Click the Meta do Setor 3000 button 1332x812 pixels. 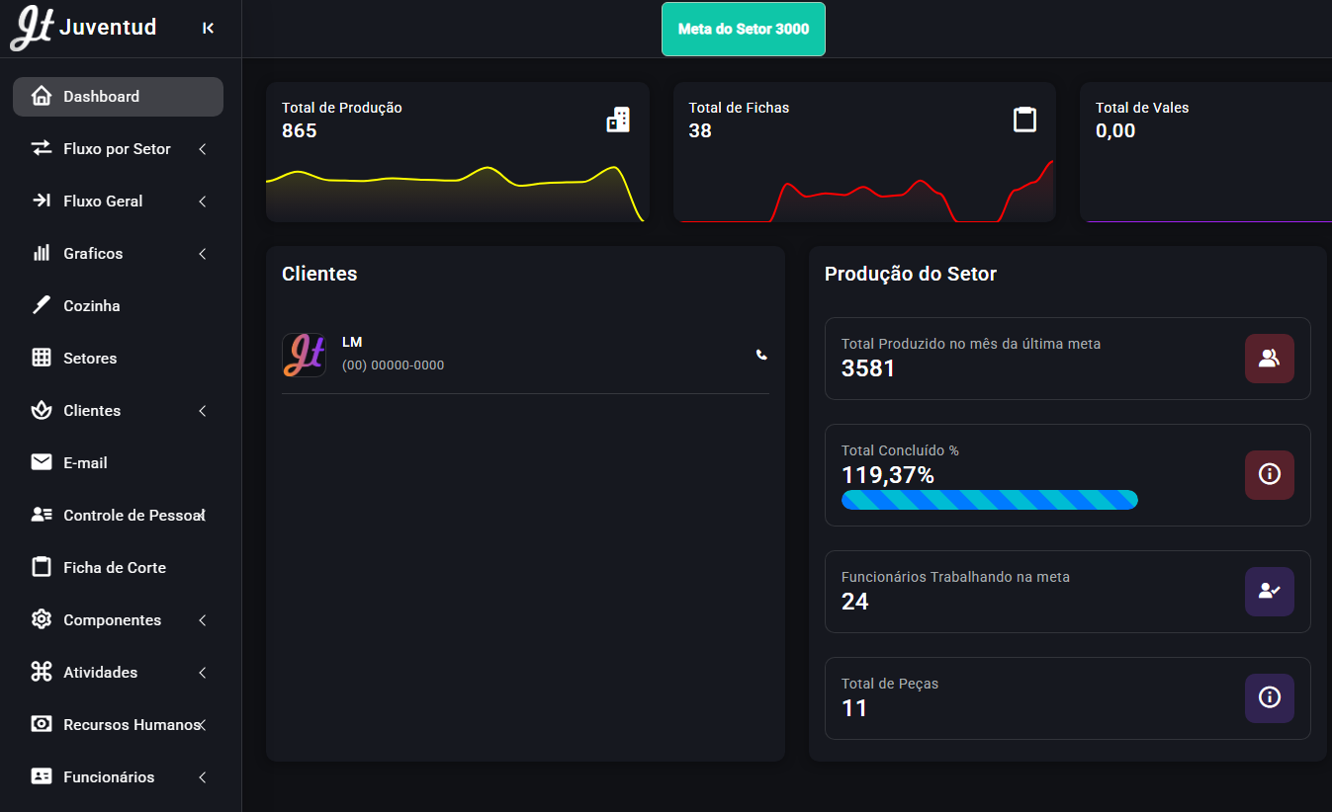pyautogui.click(x=743, y=30)
